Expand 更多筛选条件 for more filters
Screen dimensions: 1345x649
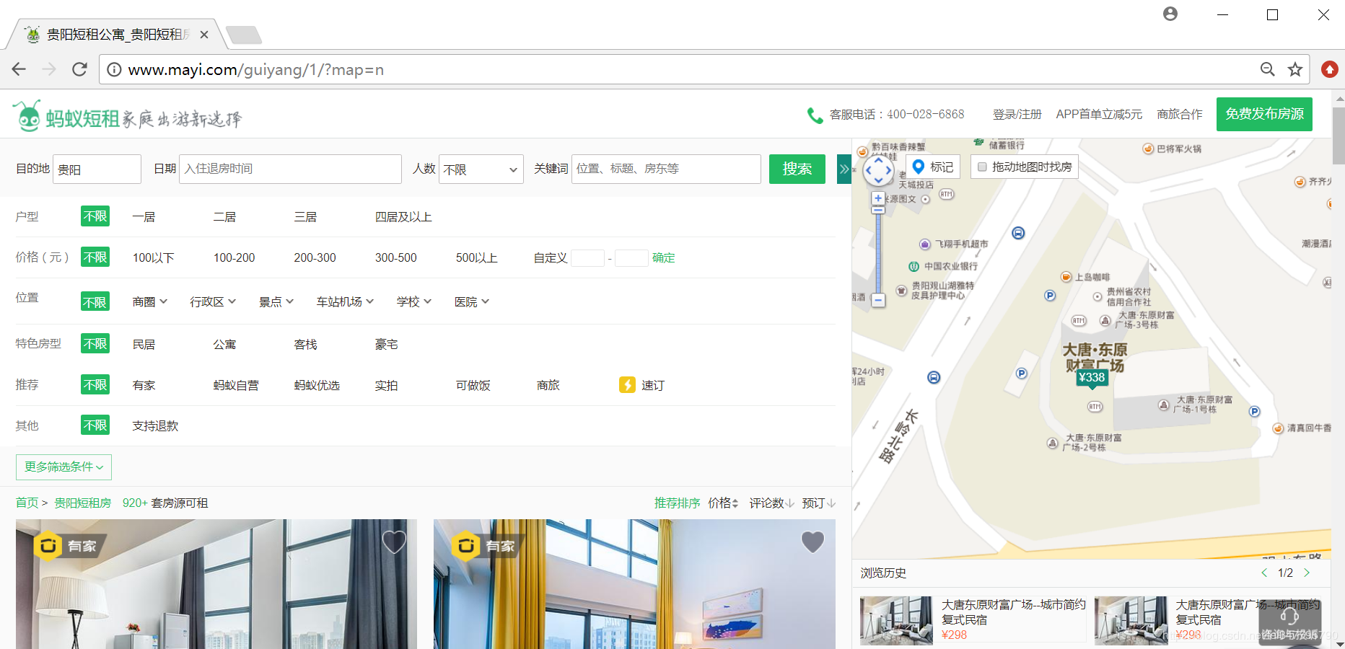[63, 467]
